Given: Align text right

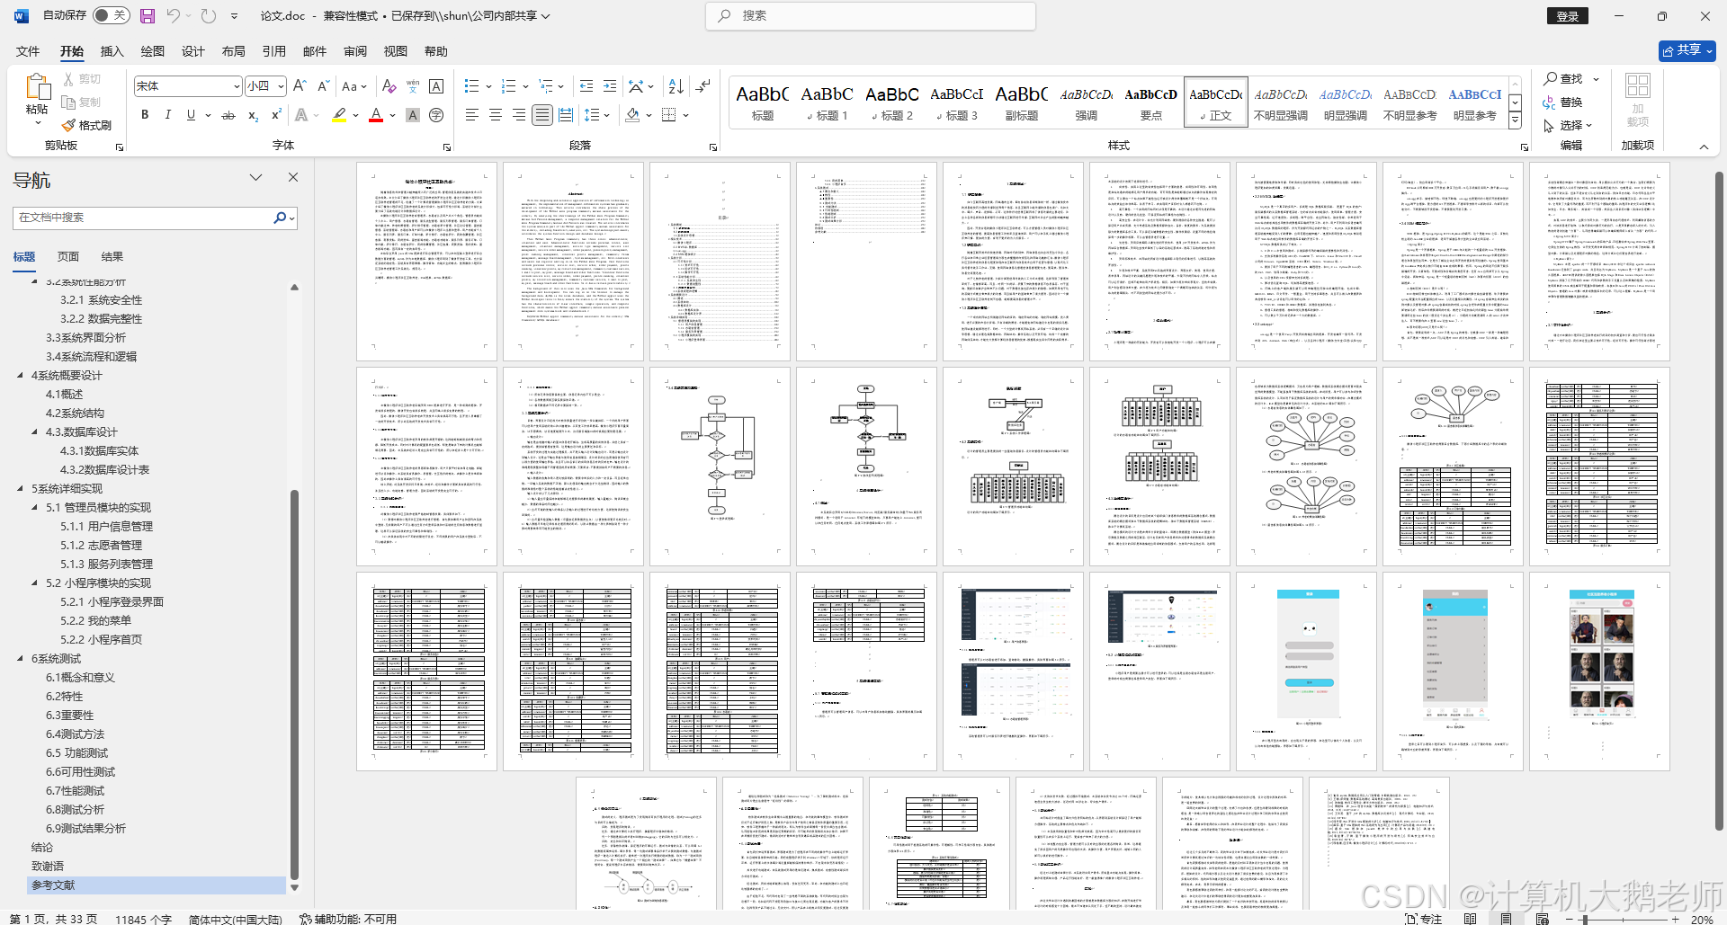Looking at the screenshot, I should pos(519,115).
